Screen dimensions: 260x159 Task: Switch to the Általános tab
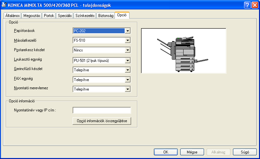[x=12, y=15]
